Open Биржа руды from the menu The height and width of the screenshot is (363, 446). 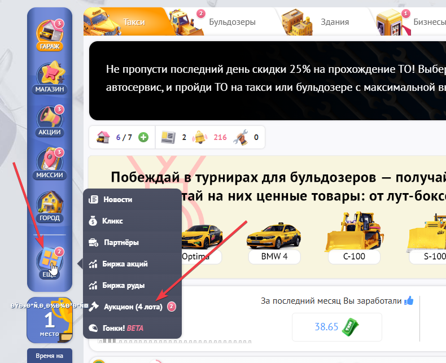[124, 285]
